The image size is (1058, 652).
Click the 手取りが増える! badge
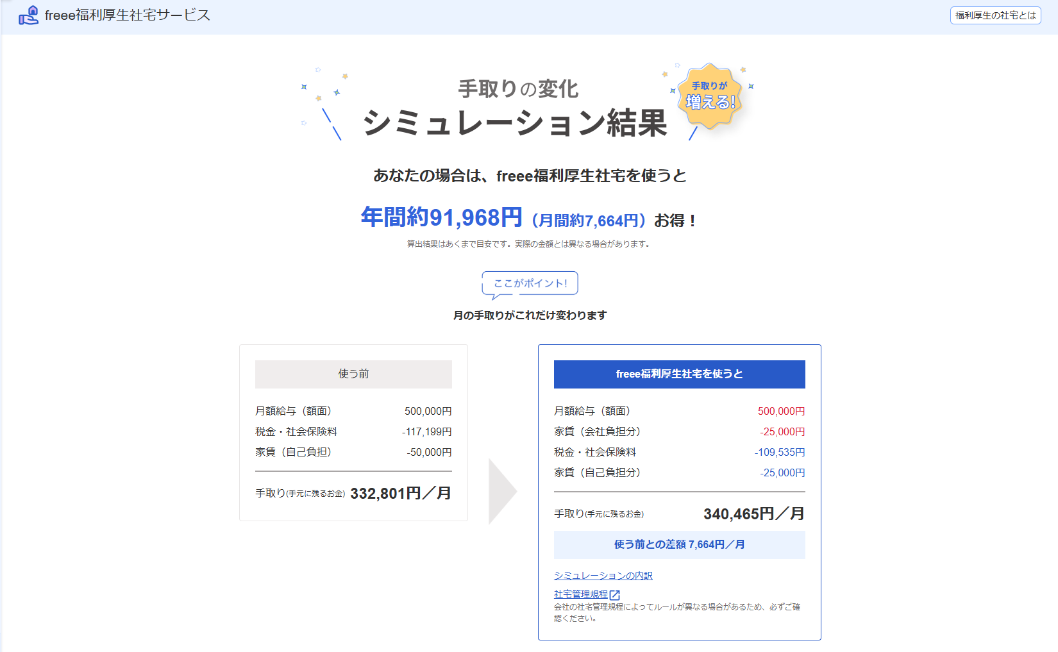tap(710, 96)
